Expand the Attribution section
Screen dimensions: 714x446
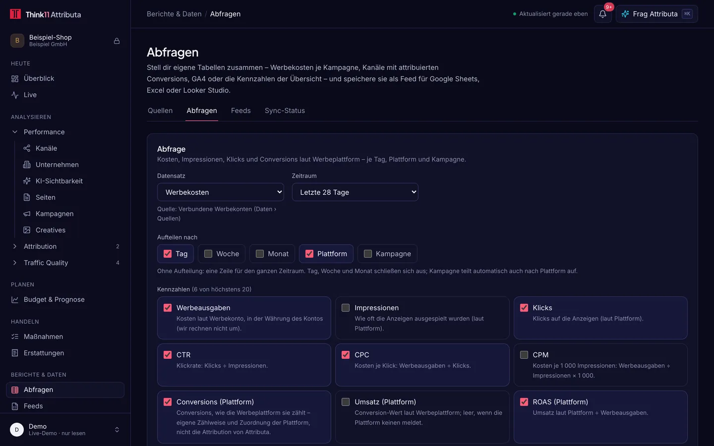click(65, 246)
